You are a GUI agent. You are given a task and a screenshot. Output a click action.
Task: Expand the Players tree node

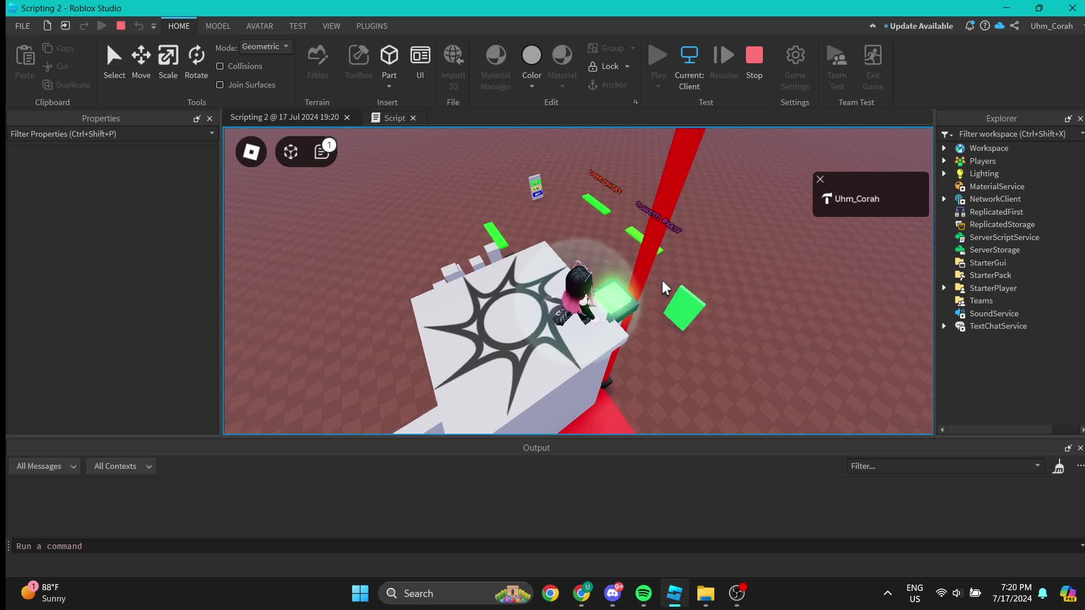click(944, 162)
